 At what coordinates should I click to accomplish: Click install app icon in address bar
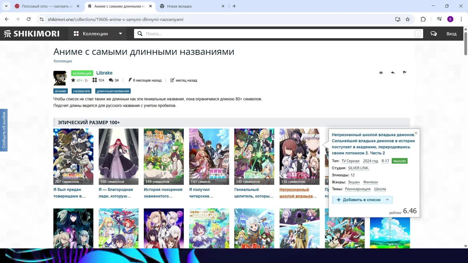[398, 19]
